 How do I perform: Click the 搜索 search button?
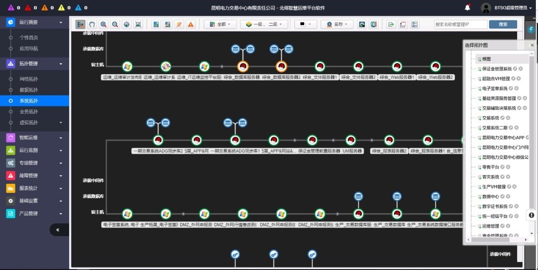pyautogui.click(x=503, y=25)
